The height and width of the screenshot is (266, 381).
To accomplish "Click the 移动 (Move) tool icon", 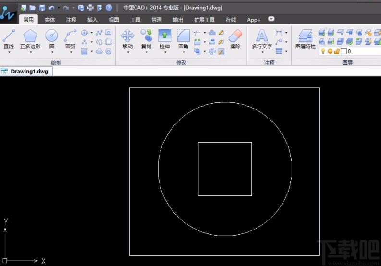I will click(x=127, y=36).
